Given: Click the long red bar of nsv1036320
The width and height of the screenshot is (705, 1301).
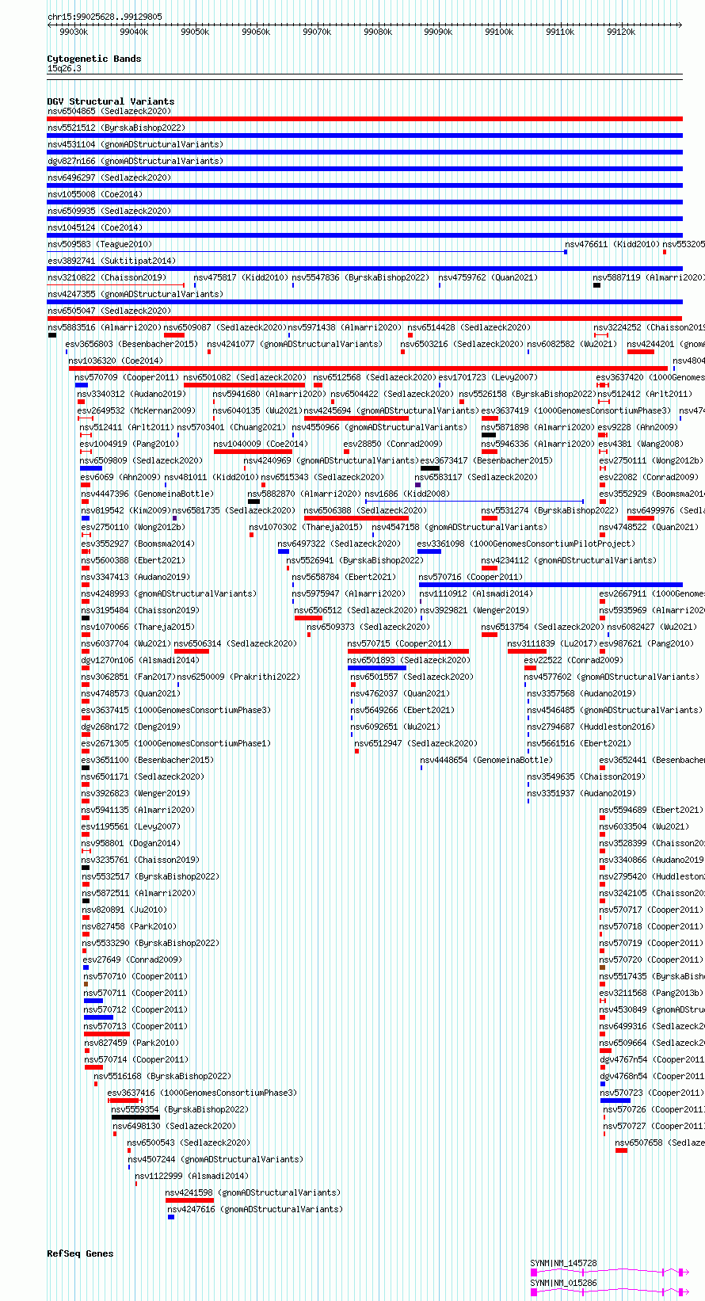Looking at the screenshot, I should click(368, 368).
